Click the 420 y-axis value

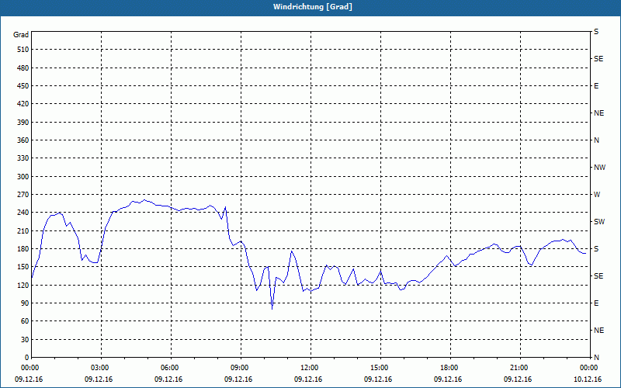23,104
